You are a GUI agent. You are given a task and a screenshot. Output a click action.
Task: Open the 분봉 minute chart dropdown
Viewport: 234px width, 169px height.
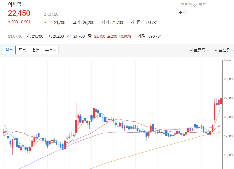(x=51, y=50)
